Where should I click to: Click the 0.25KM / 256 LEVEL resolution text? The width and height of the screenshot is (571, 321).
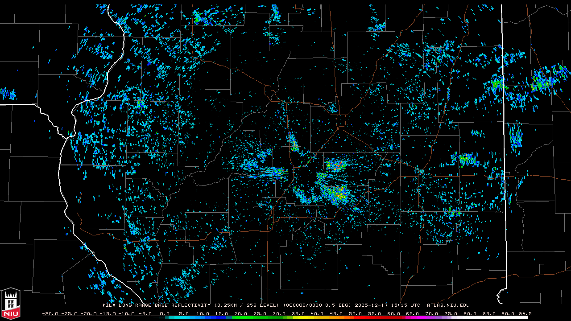click(246, 305)
